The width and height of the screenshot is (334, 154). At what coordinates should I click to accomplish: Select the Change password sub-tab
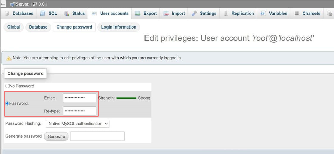point(74,27)
